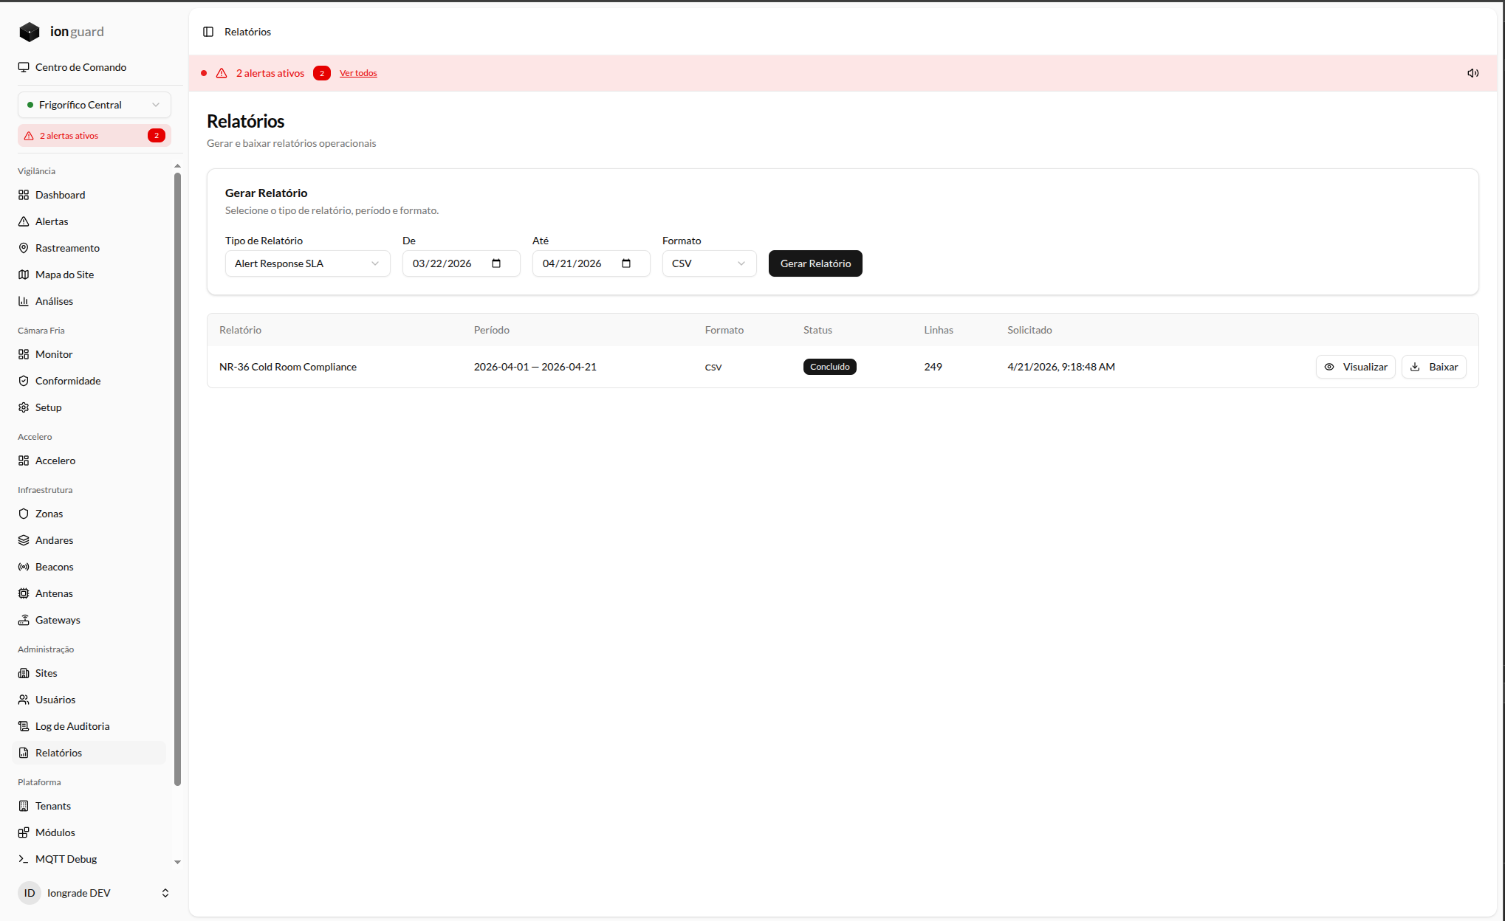The image size is (1505, 921).
Task: Open Antenas chip icon
Action: [x=24, y=593]
